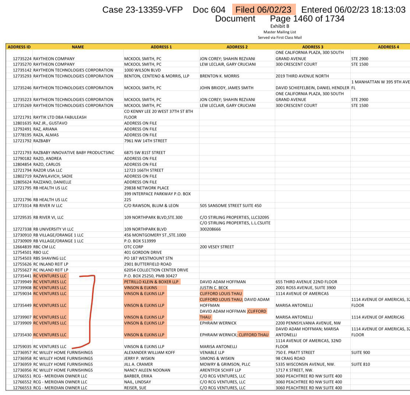The width and height of the screenshot is (410, 395).
Task: Click 'RAZO, ANDREA' name
Action: pos(47,159)
